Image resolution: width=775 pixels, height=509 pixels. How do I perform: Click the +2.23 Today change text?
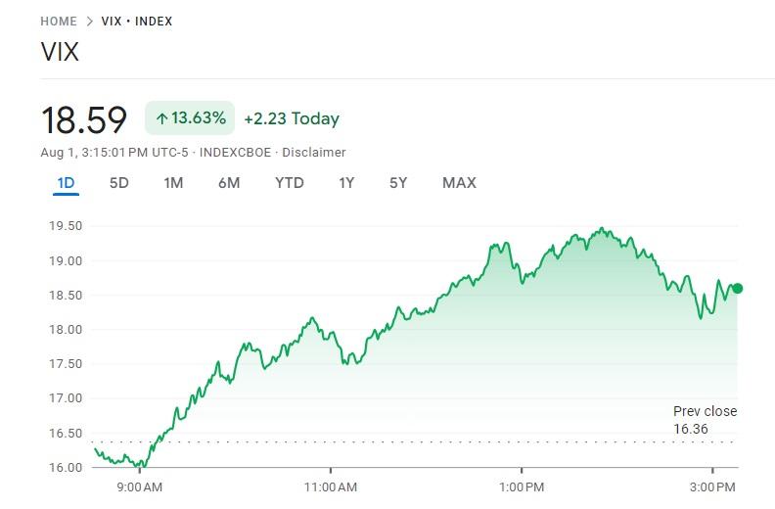(x=291, y=118)
